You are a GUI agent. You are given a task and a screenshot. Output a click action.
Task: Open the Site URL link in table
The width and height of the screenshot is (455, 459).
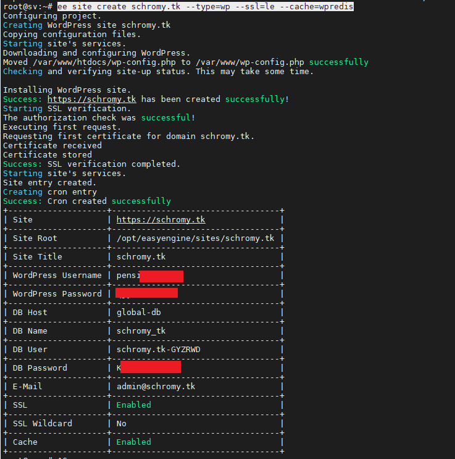pos(161,219)
